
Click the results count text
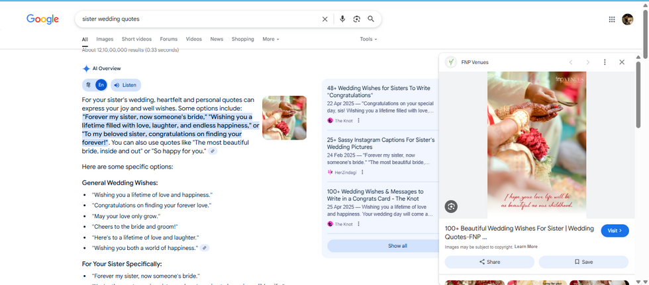point(130,50)
